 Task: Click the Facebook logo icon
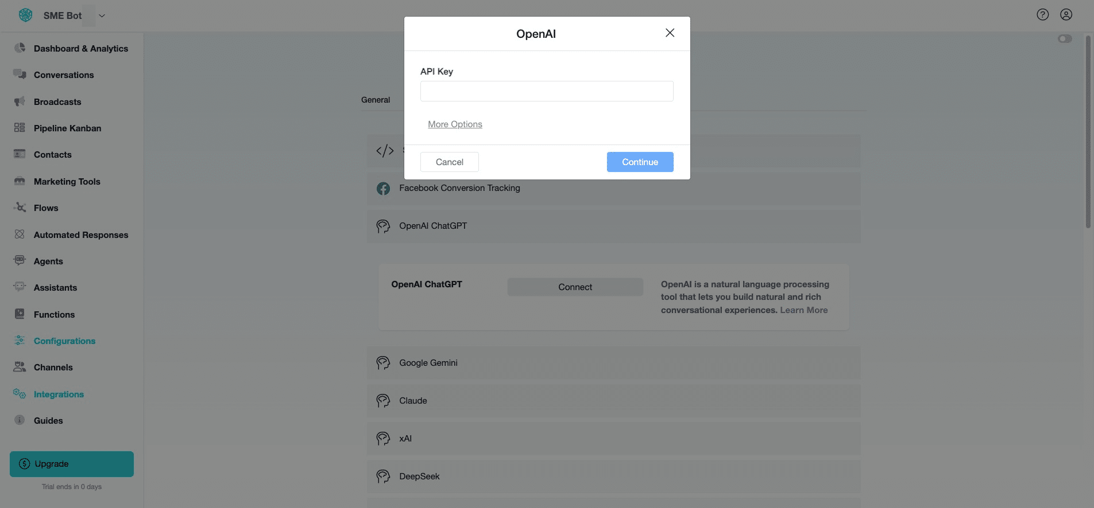pos(383,189)
